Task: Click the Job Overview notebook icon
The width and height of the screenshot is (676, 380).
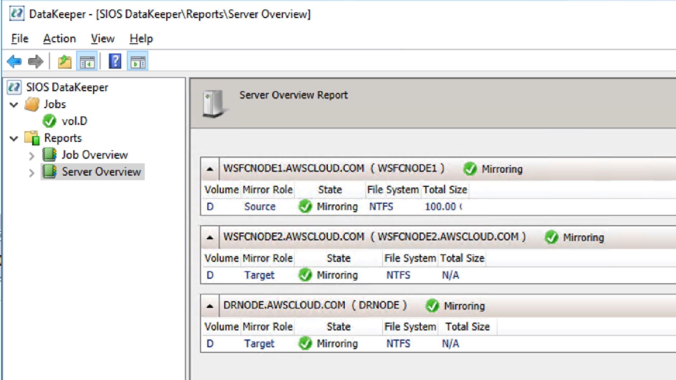Action: [x=49, y=155]
